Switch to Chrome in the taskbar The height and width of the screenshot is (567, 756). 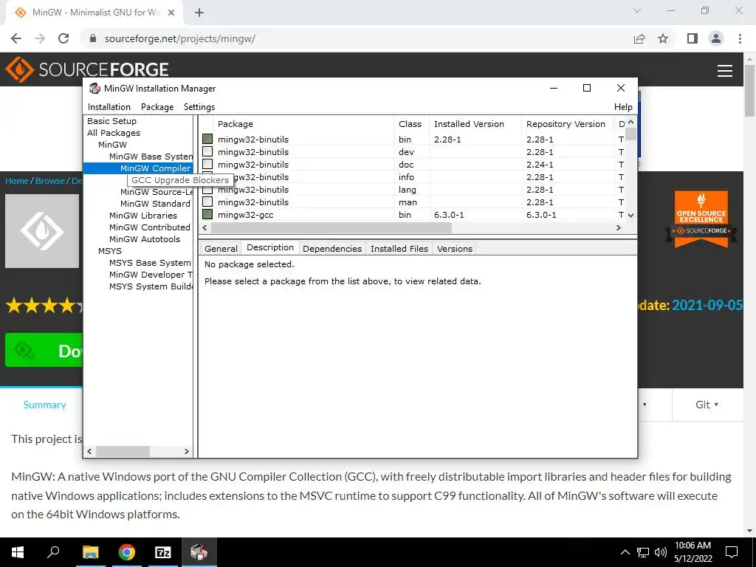coord(127,552)
